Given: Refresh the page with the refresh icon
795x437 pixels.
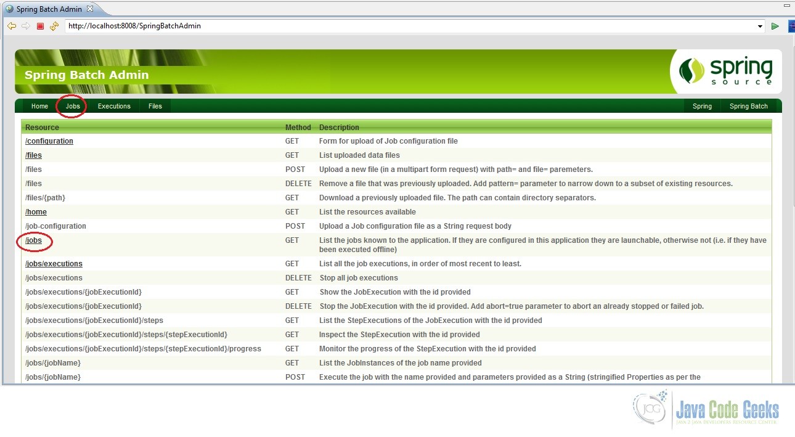Looking at the screenshot, I should point(54,26).
